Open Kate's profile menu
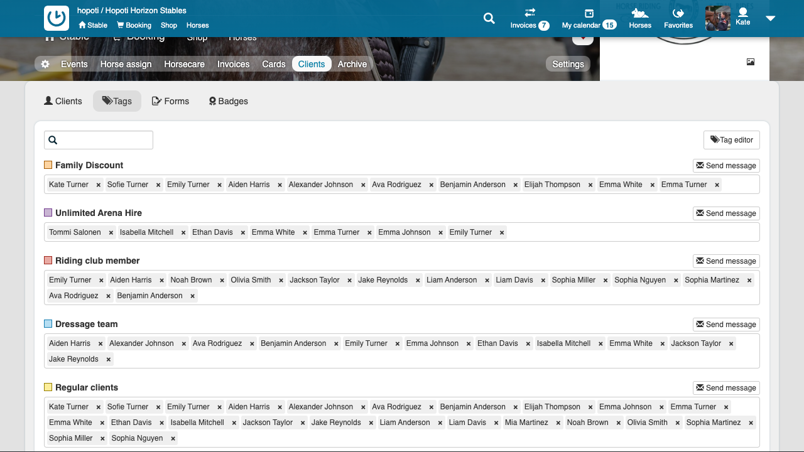 pos(742,17)
